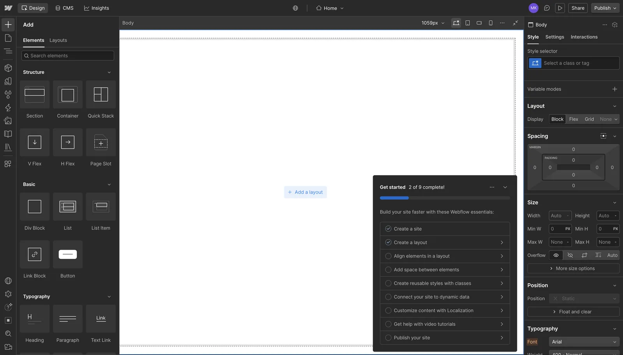Click the Get started progress bar

tap(445, 198)
